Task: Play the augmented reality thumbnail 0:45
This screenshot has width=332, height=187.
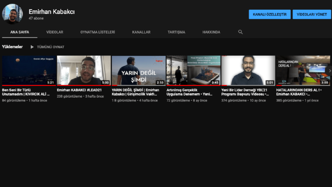Action: pyautogui.click(x=193, y=70)
